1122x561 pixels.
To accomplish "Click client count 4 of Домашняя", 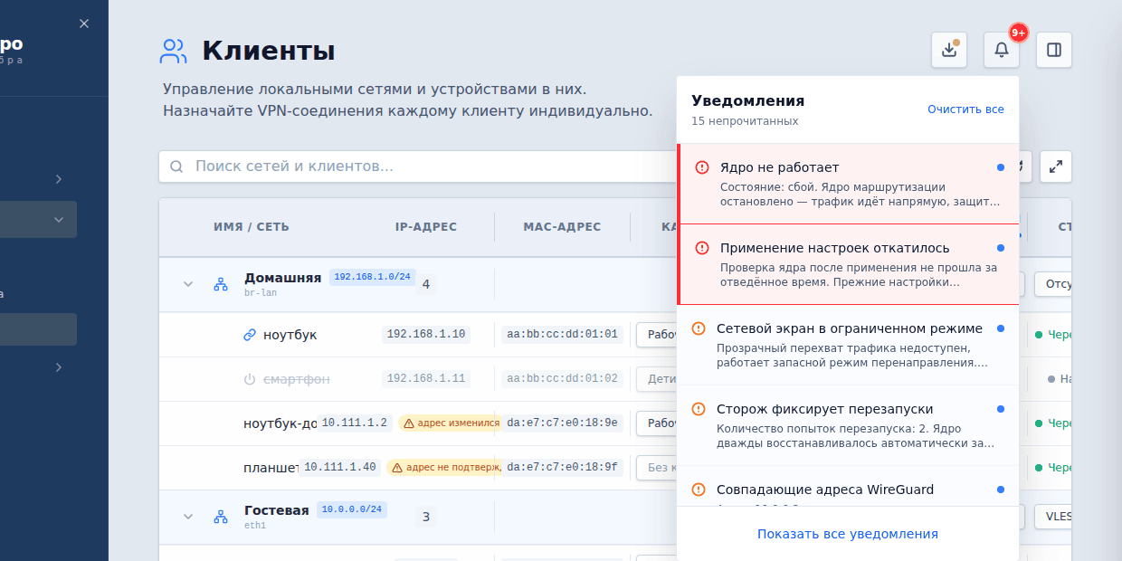I will (426, 284).
